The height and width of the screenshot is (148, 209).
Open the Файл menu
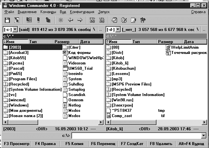tap(9, 12)
